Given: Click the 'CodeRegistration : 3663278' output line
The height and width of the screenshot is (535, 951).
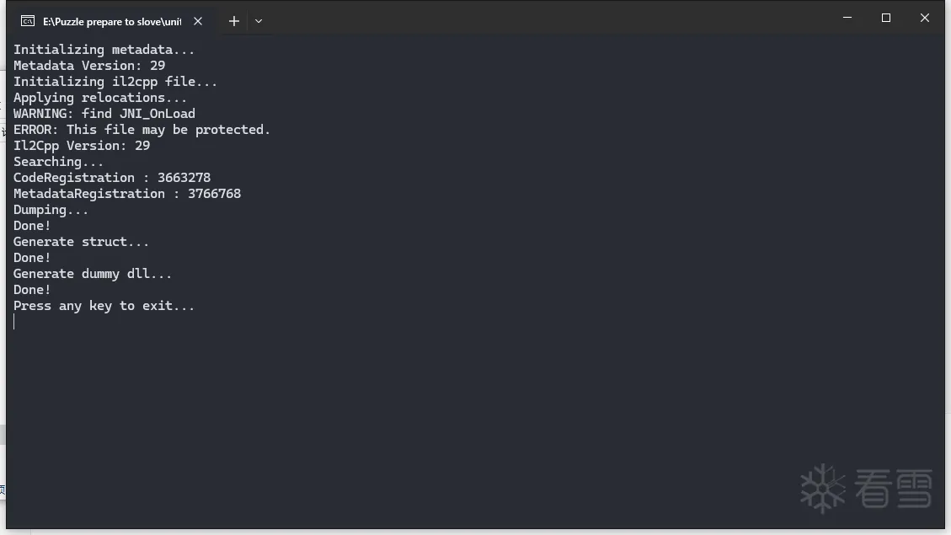Looking at the screenshot, I should coord(112,178).
